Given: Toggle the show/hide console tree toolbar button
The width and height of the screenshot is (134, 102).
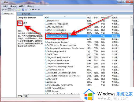Looking at the screenshot, I should (10, 10).
